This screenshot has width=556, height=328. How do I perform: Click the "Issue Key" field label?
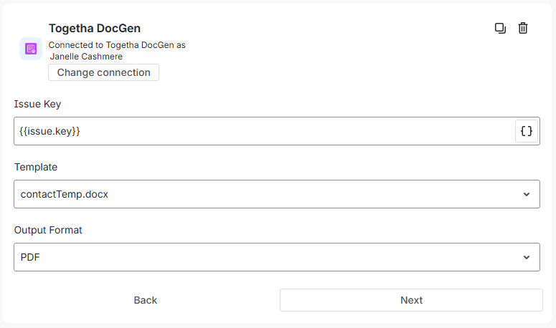(x=38, y=104)
